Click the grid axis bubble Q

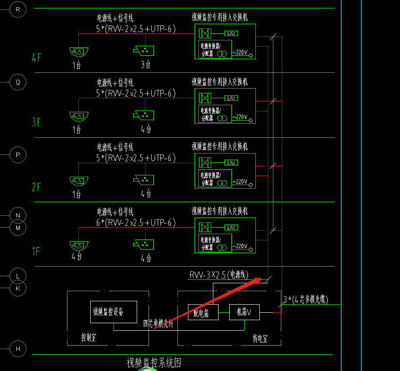pos(18,82)
